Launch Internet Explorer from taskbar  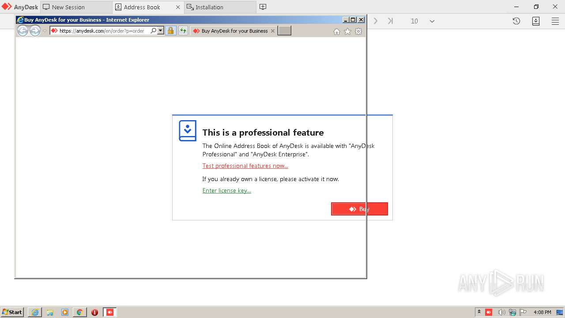(x=35, y=312)
